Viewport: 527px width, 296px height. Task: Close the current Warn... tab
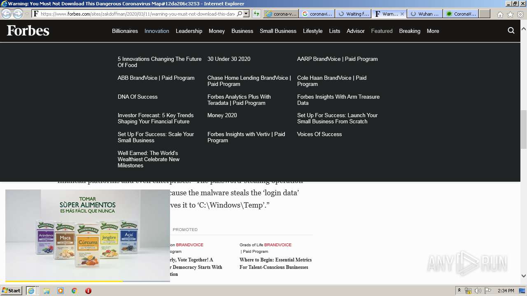402,14
